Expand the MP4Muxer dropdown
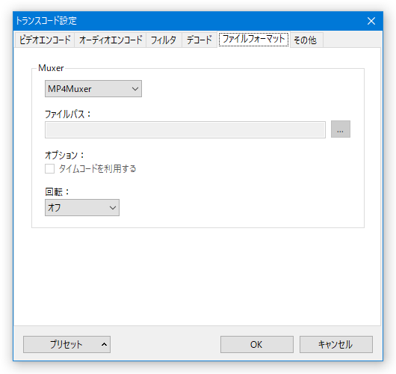Image resolution: width=396 pixels, height=374 pixels. coord(93,89)
